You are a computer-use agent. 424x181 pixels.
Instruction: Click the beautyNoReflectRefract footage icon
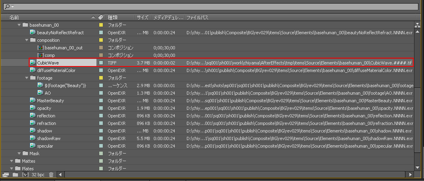click(x=33, y=32)
